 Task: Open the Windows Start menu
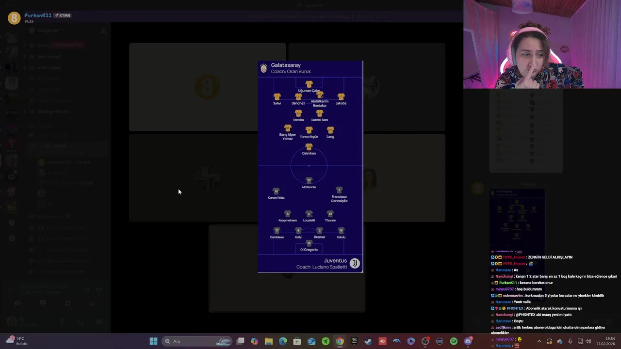point(153,341)
